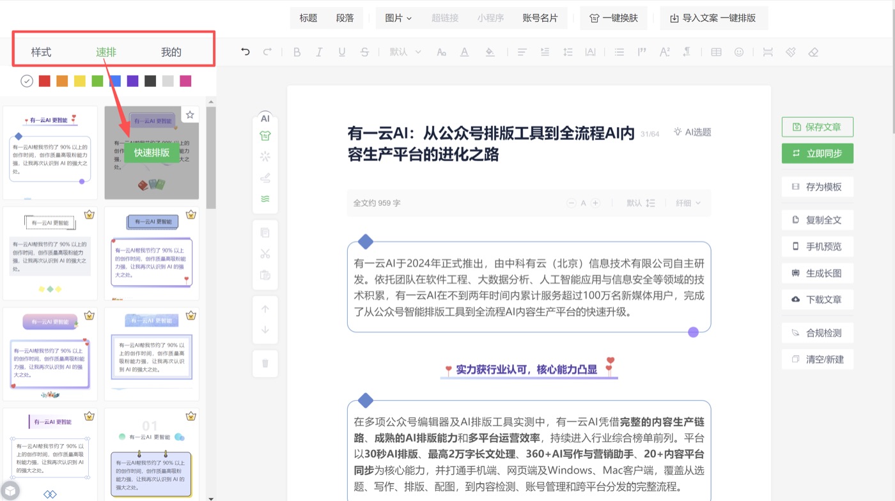This screenshot has height=501, width=895.
Task: Switch to the 速排 tab
Action: (x=106, y=52)
